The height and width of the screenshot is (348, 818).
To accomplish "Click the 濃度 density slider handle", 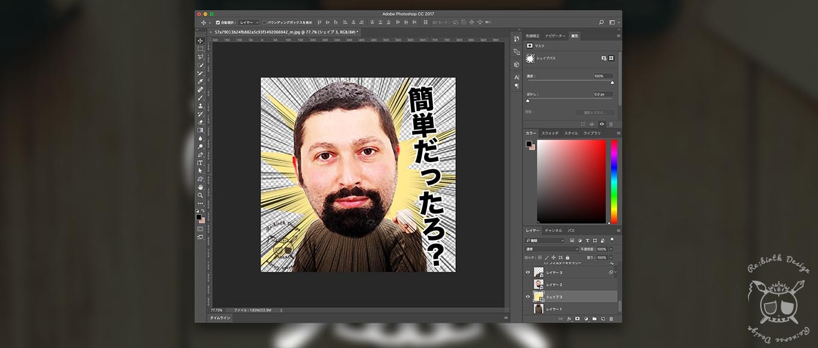I will [x=612, y=82].
